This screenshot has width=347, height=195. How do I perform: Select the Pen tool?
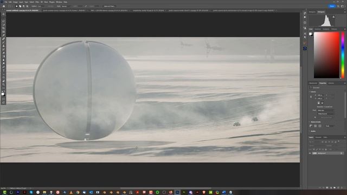(x=3, y=67)
